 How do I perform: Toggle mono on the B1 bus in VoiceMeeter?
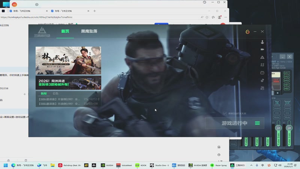coord(277,109)
